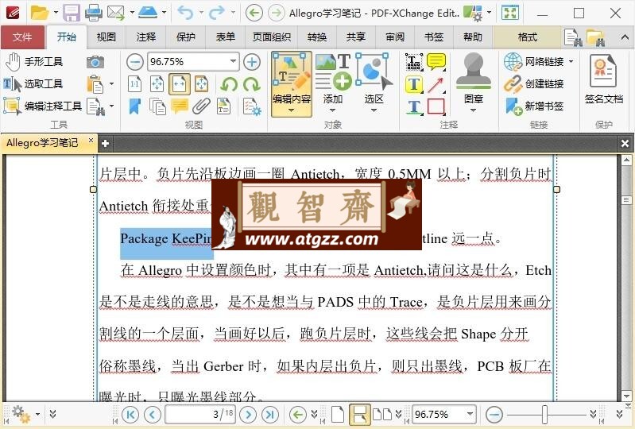635x429 pixels.
Task: Select single page layout in status bar
Action: (338, 414)
